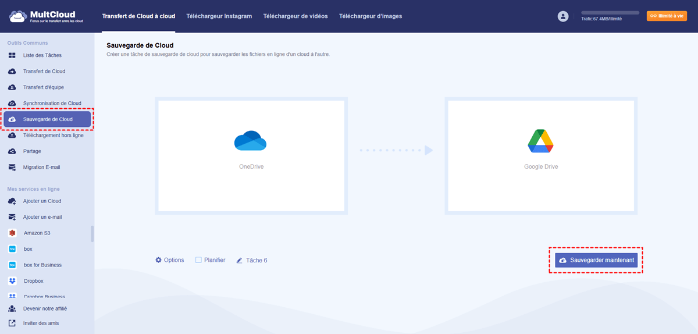
Task: Select Sauvegarde de Cloud menu entry
Action: point(47,119)
